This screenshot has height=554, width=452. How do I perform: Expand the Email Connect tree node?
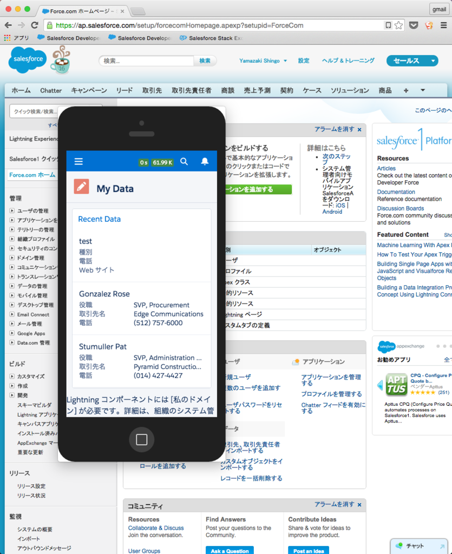12,314
